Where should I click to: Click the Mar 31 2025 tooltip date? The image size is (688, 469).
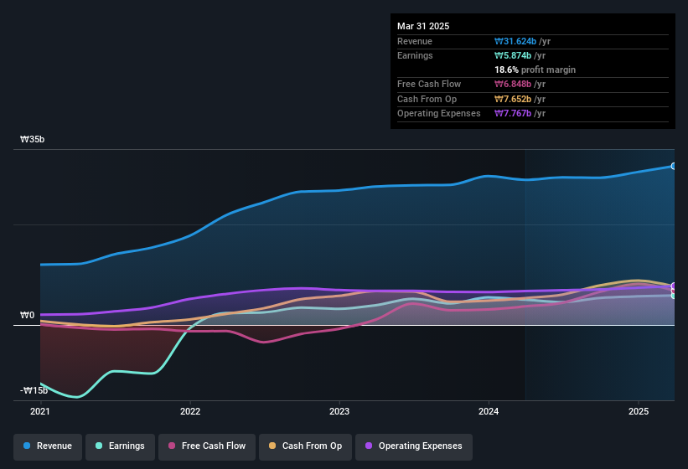pyautogui.click(x=423, y=26)
